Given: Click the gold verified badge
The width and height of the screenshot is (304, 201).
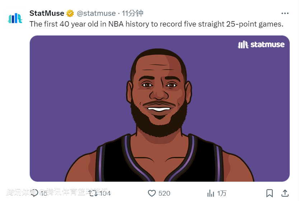Looking at the screenshot, I should coord(70,14).
